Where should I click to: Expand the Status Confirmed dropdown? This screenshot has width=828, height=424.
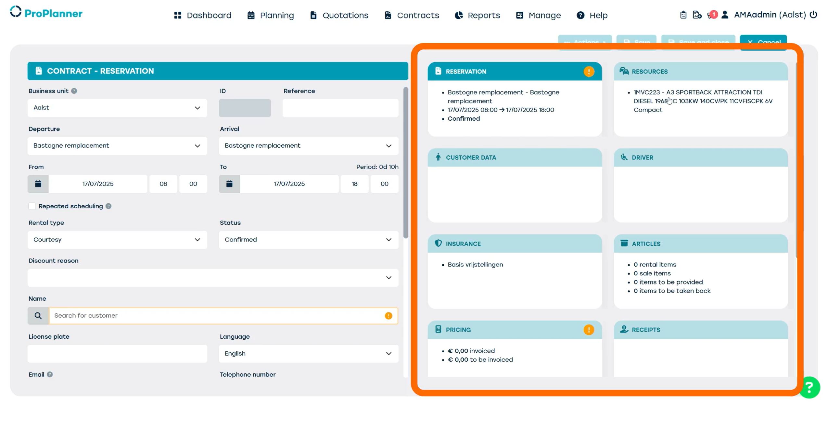pyautogui.click(x=308, y=239)
